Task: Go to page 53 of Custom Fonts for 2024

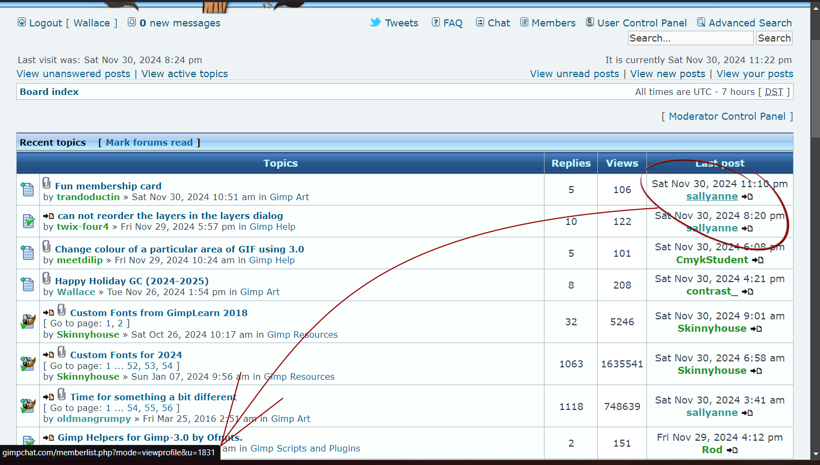Action: coord(150,366)
